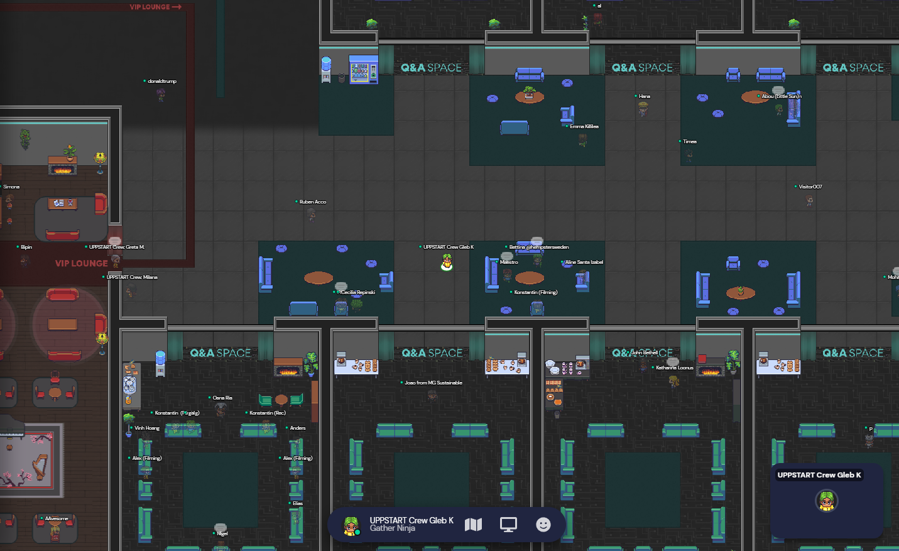Click the water cooler beside the vending machine
This screenshot has height=551, width=899.
click(326, 69)
